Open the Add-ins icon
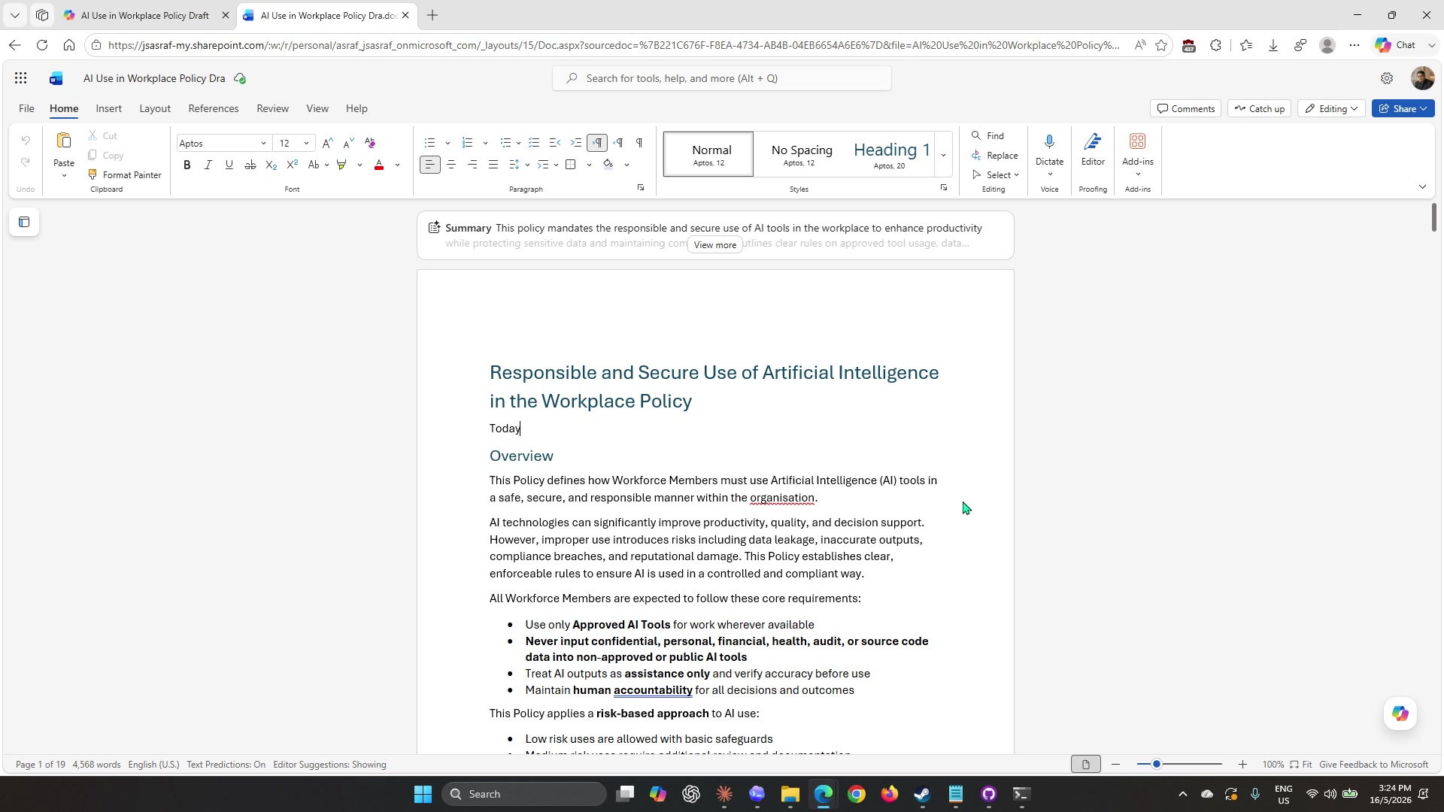 1137,141
